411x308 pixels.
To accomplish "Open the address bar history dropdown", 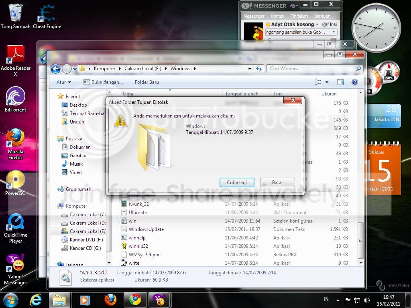I will tap(250, 69).
